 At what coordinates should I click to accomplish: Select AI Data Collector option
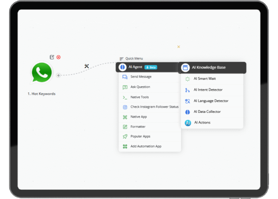(207, 112)
